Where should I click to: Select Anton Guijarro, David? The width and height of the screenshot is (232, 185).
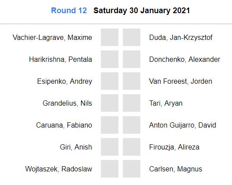(182, 125)
